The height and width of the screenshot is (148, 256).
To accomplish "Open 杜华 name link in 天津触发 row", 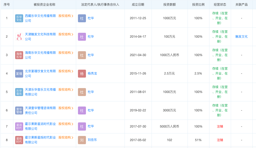I will [91, 37].
